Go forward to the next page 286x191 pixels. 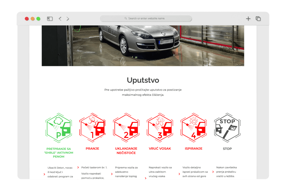point(68,19)
